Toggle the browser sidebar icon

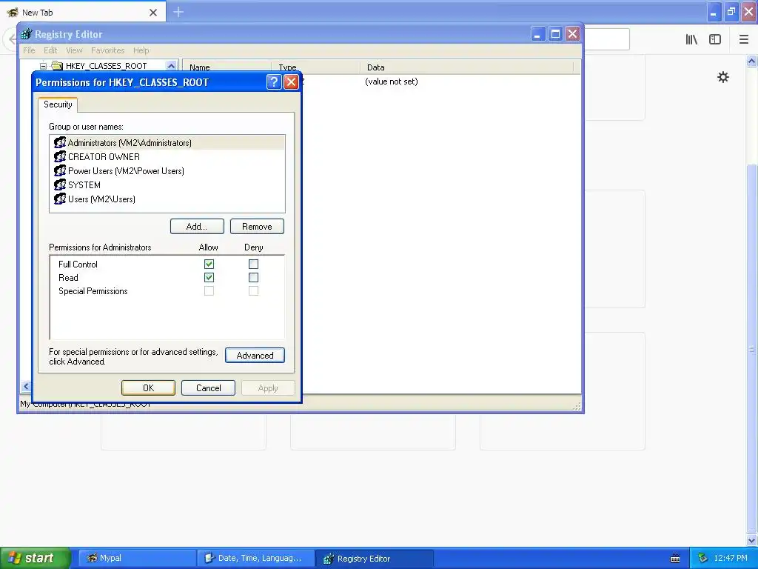point(715,40)
